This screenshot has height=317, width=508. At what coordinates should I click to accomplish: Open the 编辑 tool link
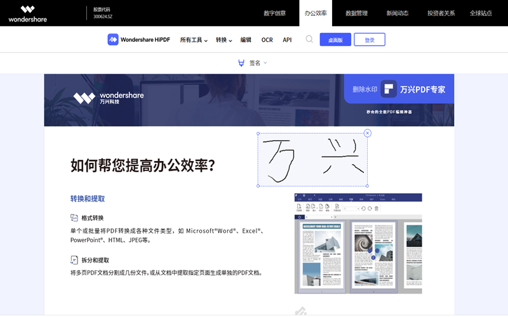246,40
